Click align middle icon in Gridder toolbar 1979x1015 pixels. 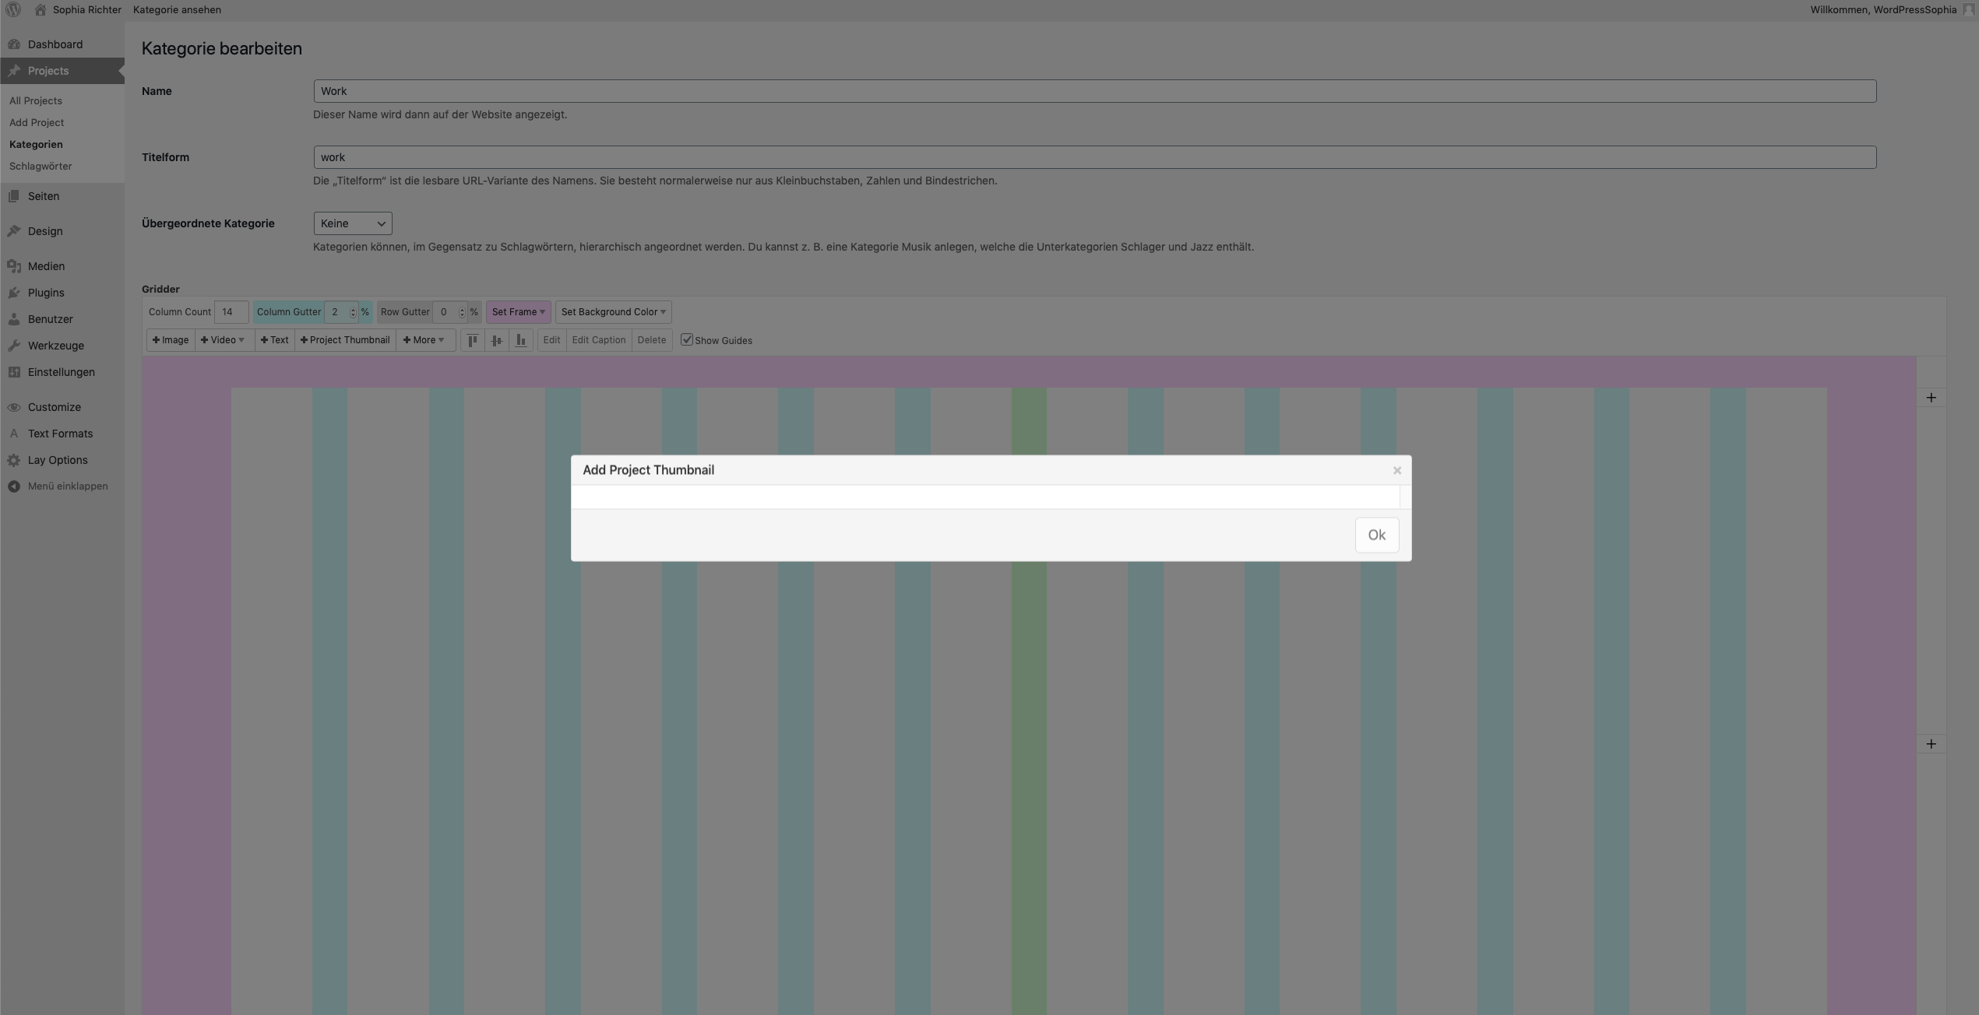tap(496, 340)
